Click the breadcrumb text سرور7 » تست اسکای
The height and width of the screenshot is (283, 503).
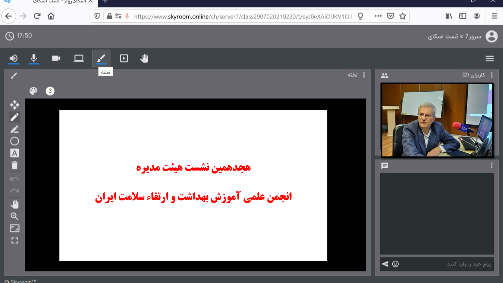pyautogui.click(x=455, y=37)
